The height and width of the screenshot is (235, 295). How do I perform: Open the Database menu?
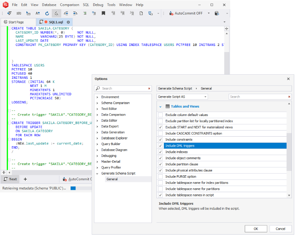(49, 5)
